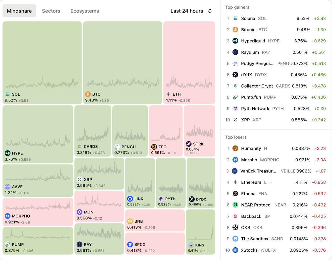Click the MORPHO butterfly icon in the treemap

coord(7,216)
